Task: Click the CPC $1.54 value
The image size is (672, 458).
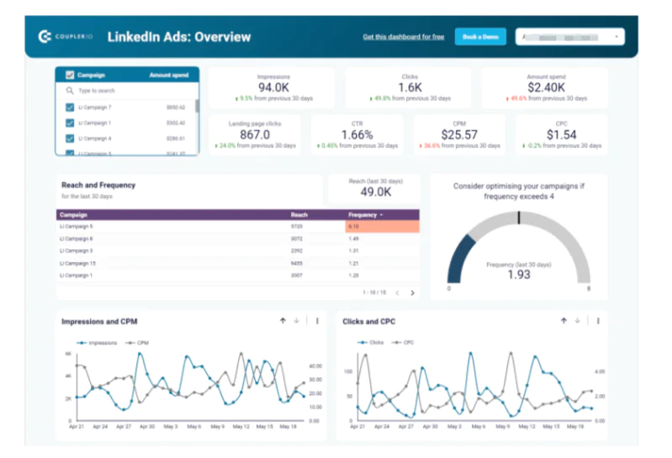Action: (x=562, y=135)
